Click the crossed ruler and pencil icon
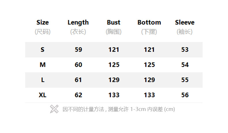Viewport: 228px width, 133px height. [54, 109]
